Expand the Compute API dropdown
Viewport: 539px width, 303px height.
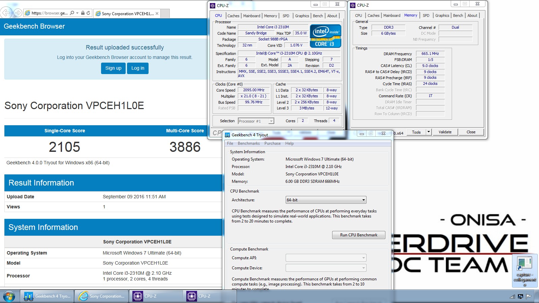click(326, 258)
